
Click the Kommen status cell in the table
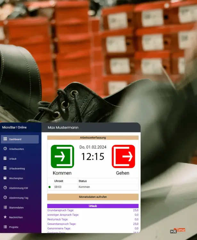84,187
